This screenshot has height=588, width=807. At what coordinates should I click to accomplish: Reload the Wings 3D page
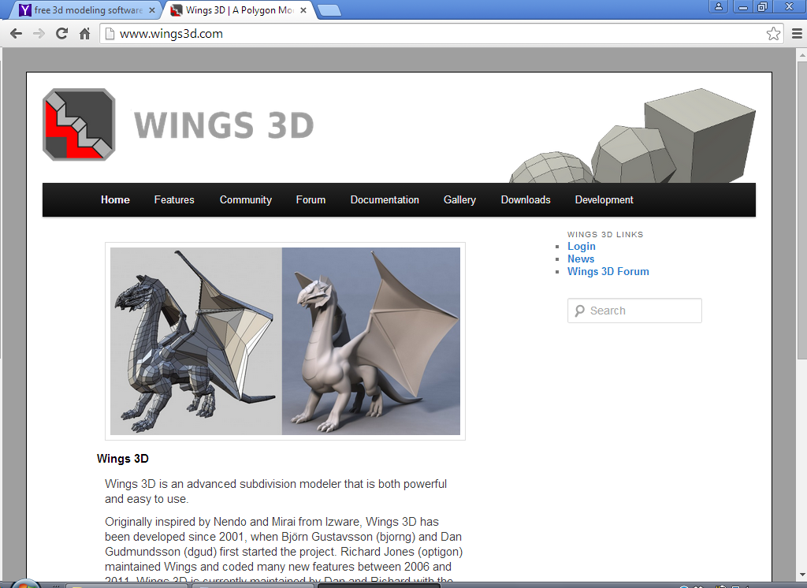click(x=61, y=34)
